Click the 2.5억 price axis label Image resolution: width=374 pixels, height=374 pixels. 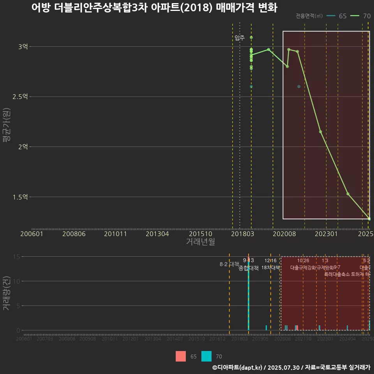(20, 97)
